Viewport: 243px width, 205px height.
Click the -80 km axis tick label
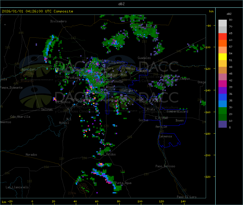point(209,26)
